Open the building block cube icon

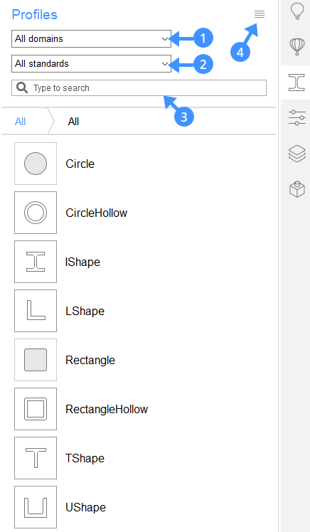click(x=297, y=189)
